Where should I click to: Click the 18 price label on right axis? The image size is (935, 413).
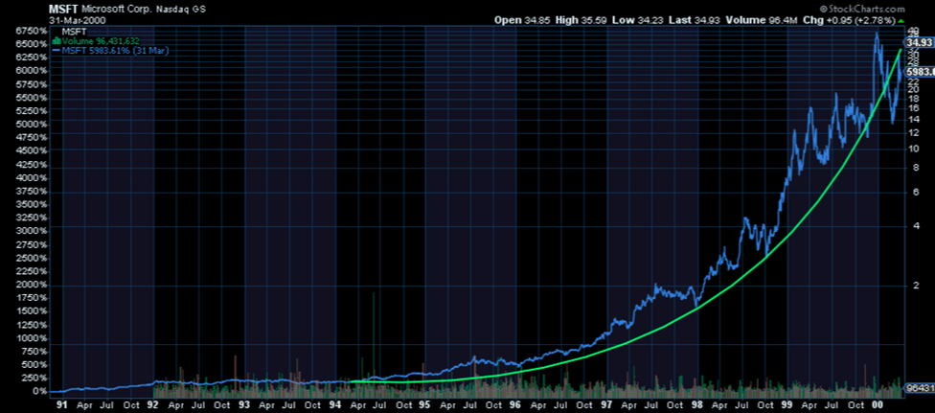913,98
